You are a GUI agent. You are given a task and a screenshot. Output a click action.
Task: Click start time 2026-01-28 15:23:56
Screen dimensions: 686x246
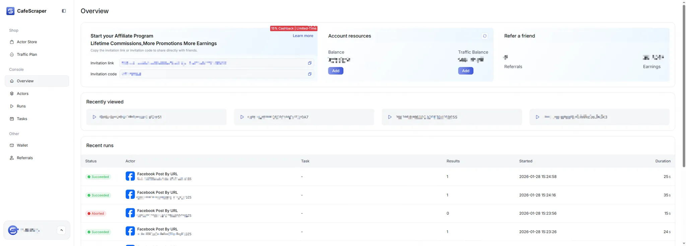538,213
